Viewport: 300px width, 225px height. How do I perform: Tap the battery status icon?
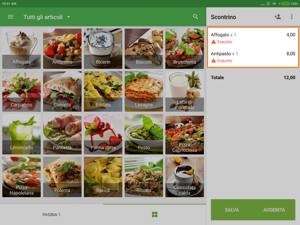click(x=285, y=4)
